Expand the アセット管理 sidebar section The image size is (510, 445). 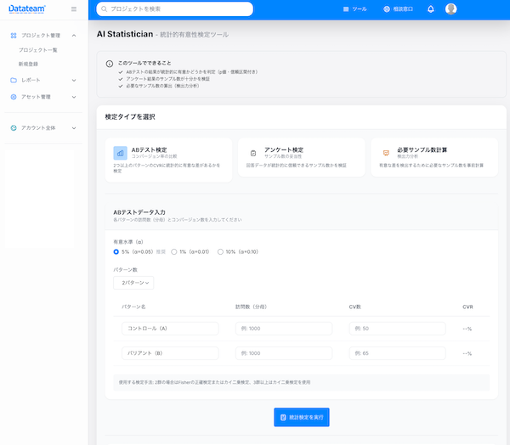coord(42,97)
